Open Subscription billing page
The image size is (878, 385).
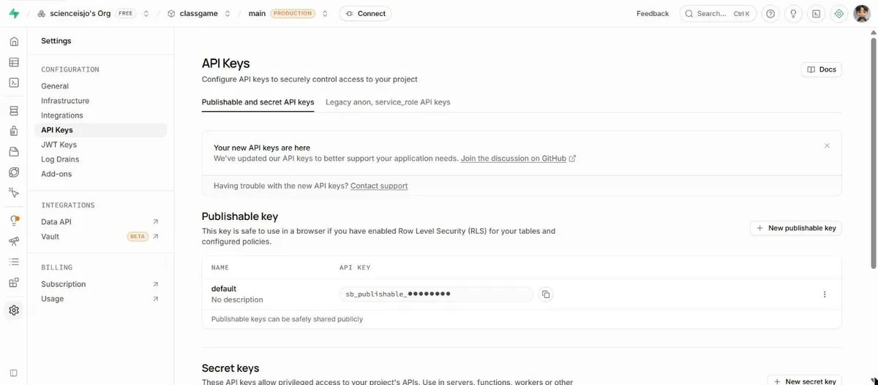coord(101,284)
